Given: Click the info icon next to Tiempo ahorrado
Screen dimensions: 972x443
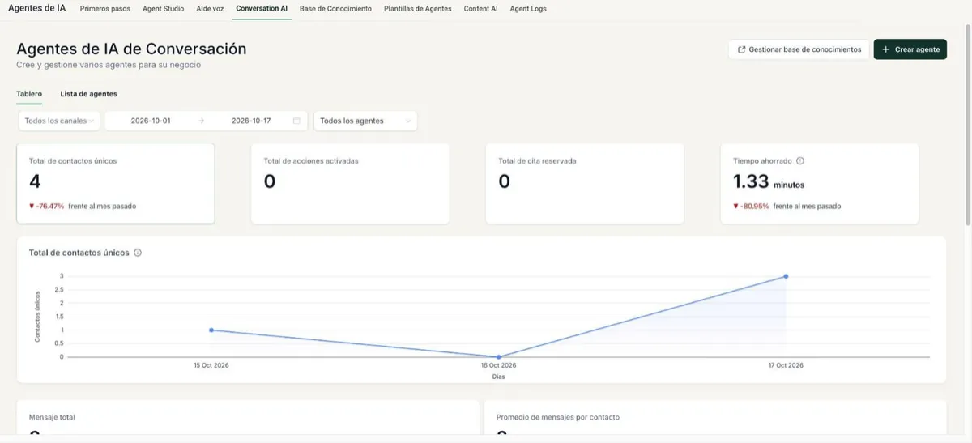Looking at the screenshot, I should 800,161.
